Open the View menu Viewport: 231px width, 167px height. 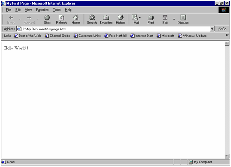pos(29,10)
